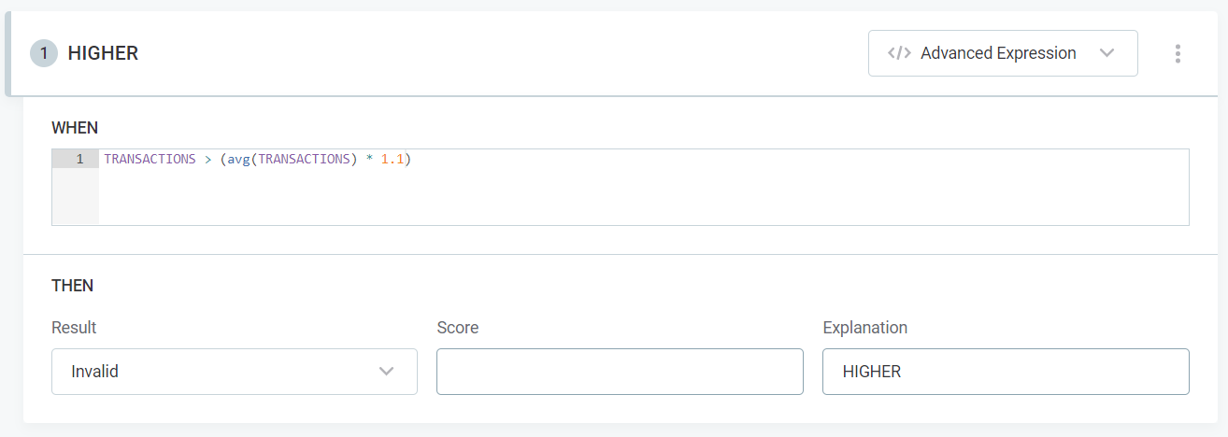Click the greater-than operator in expression
Screen dimensions: 1228x437
(207, 160)
